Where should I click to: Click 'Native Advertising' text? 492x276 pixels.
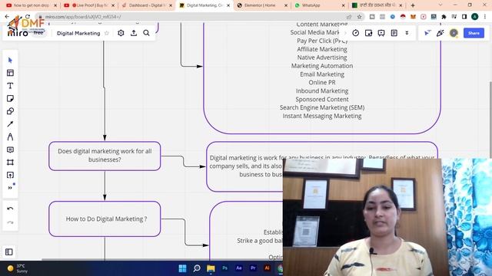[322, 58]
